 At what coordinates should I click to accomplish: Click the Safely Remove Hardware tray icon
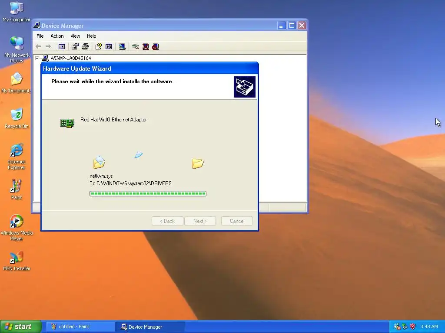click(405, 326)
